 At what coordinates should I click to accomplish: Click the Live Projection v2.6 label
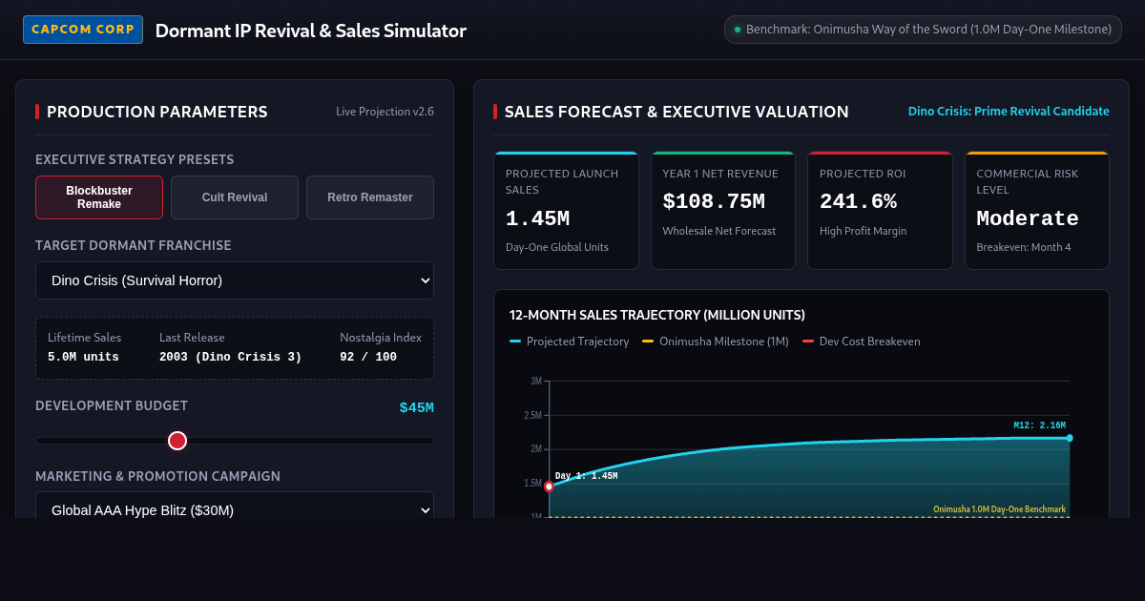pos(385,112)
